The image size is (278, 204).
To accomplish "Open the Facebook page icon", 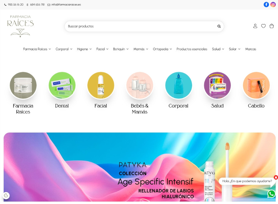I will [x=266, y=4].
